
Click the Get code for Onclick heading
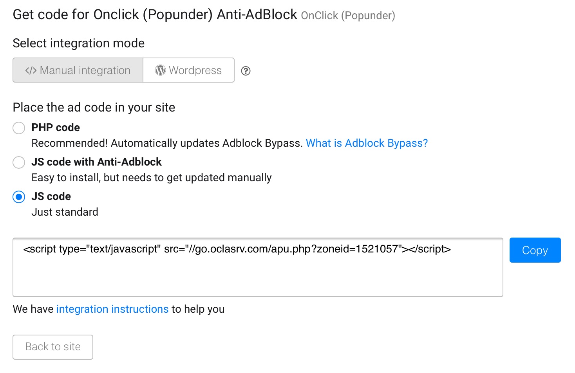click(x=155, y=15)
